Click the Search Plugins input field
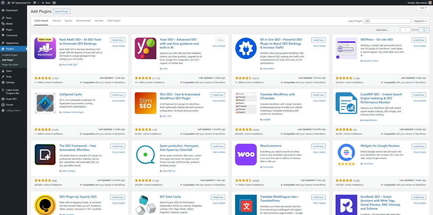433x215 pixels. 387,21
